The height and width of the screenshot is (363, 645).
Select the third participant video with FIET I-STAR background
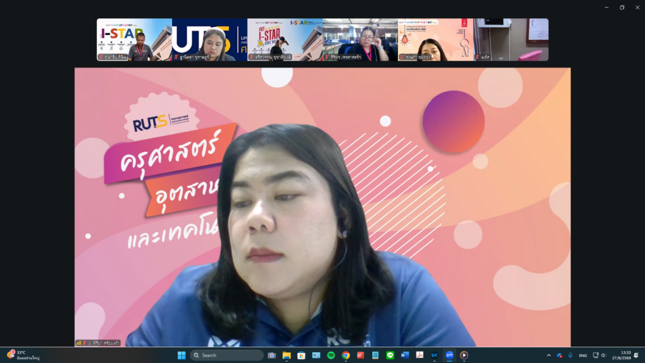coord(285,40)
